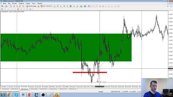
Task: Click the Новый ордер button
Action: coord(31,6)
